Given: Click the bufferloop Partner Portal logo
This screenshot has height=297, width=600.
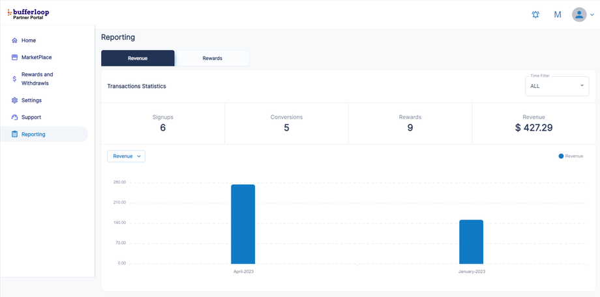Looking at the screenshot, I should pyautogui.click(x=28, y=14).
